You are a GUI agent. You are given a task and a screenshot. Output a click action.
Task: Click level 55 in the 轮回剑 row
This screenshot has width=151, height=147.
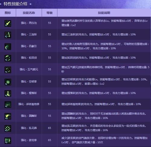coord(50,58)
